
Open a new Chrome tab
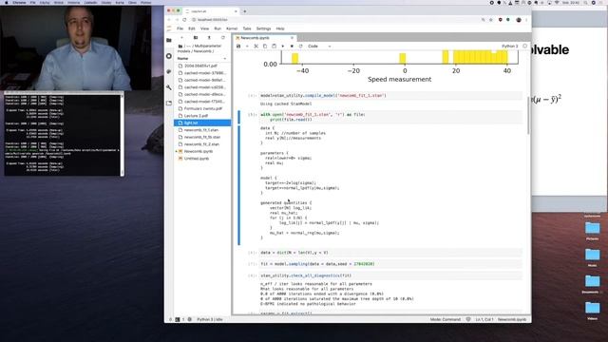click(x=245, y=11)
